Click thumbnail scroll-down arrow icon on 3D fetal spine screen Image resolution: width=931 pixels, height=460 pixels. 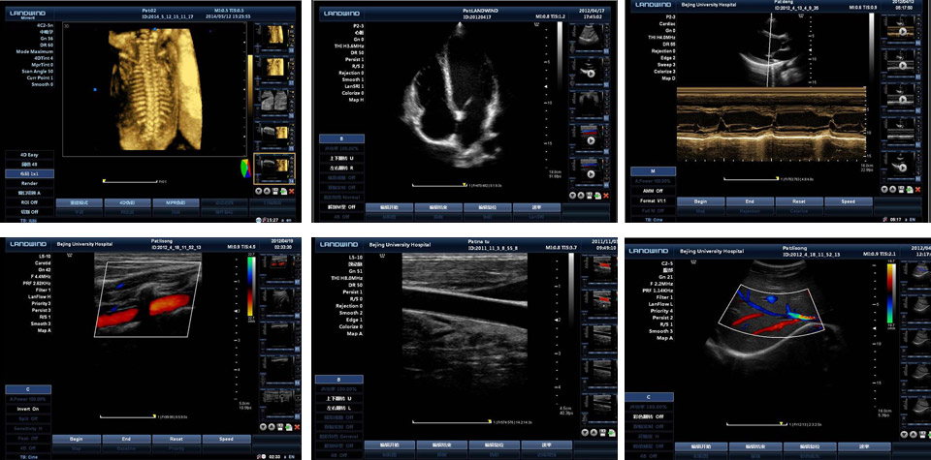pyautogui.click(x=258, y=191)
